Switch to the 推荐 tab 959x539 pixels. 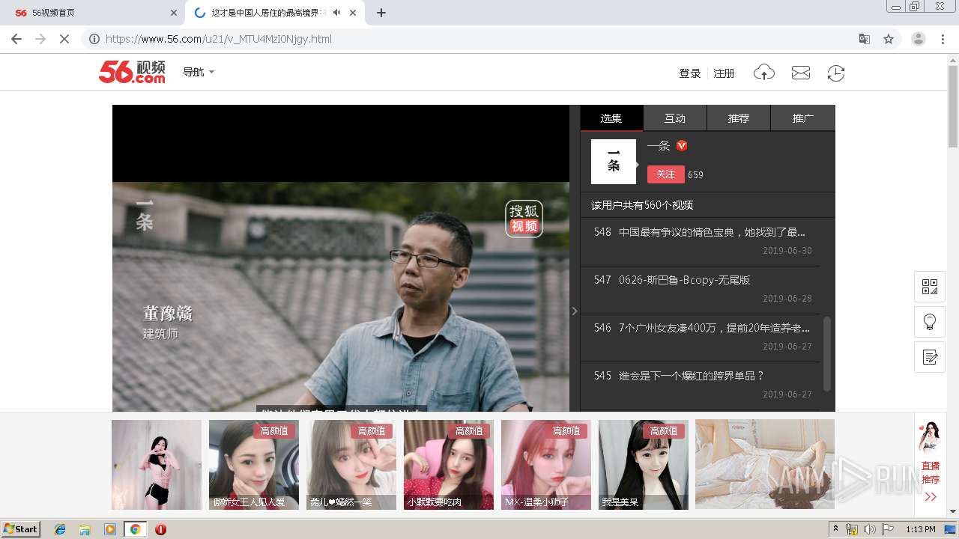[739, 118]
